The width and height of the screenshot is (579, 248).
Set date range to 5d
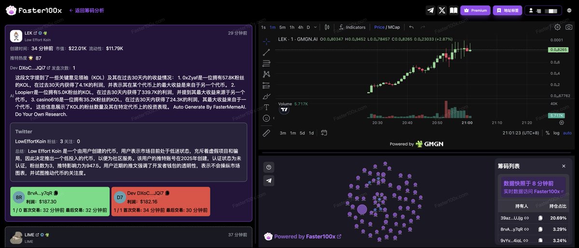point(302,133)
